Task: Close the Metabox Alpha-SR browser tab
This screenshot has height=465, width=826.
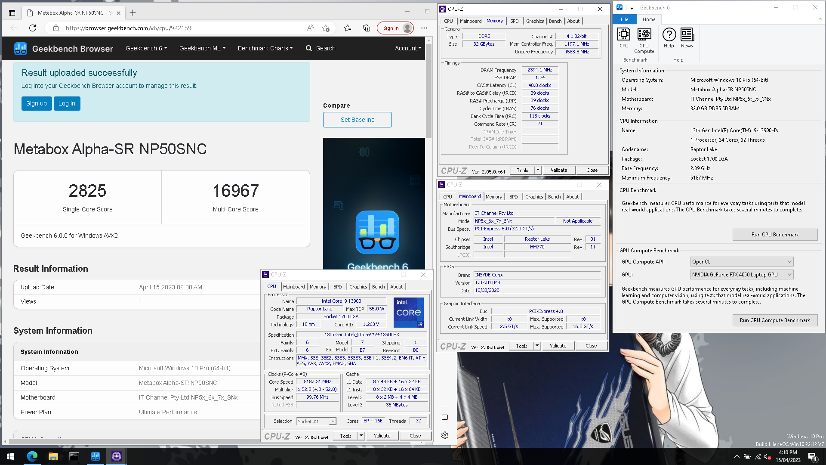Action: [118, 13]
